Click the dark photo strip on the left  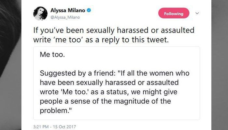click(10, 65)
